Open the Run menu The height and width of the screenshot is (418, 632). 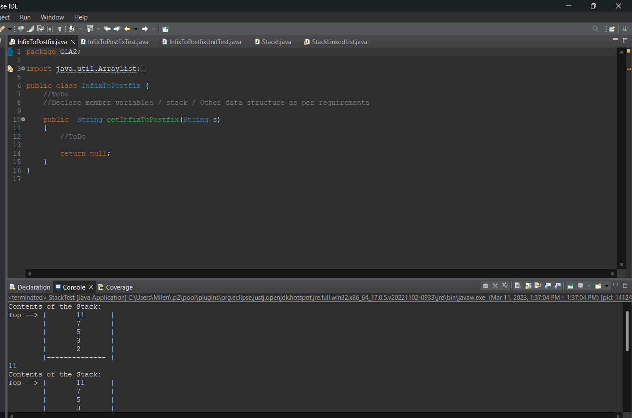[x=25, y=17]
